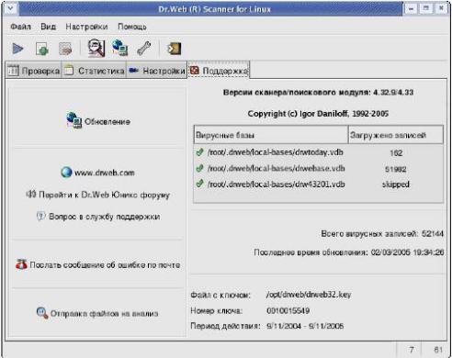Click the greyed-out third toolbar icon
The width and height of the screenshot is (452, 358).
point(65,49)
